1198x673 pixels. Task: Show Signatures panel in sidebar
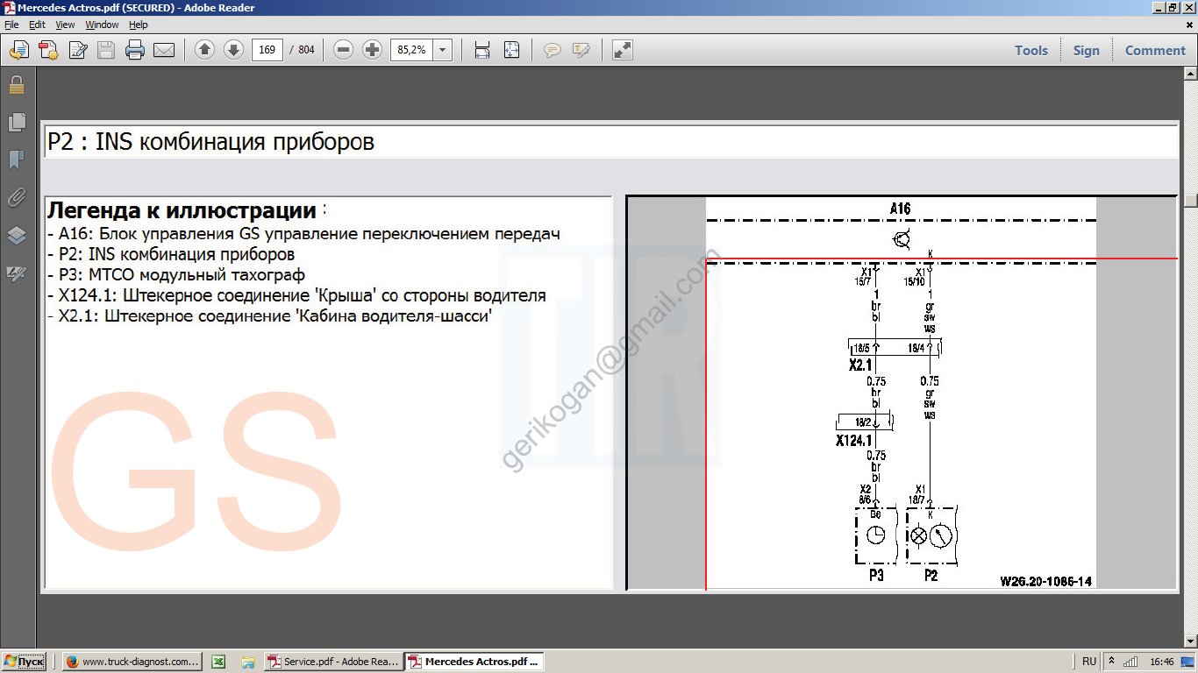click(x=17, y=273)
